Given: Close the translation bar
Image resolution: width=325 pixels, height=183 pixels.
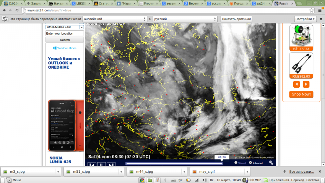Looking at the screenshot, I should point(320,19).
